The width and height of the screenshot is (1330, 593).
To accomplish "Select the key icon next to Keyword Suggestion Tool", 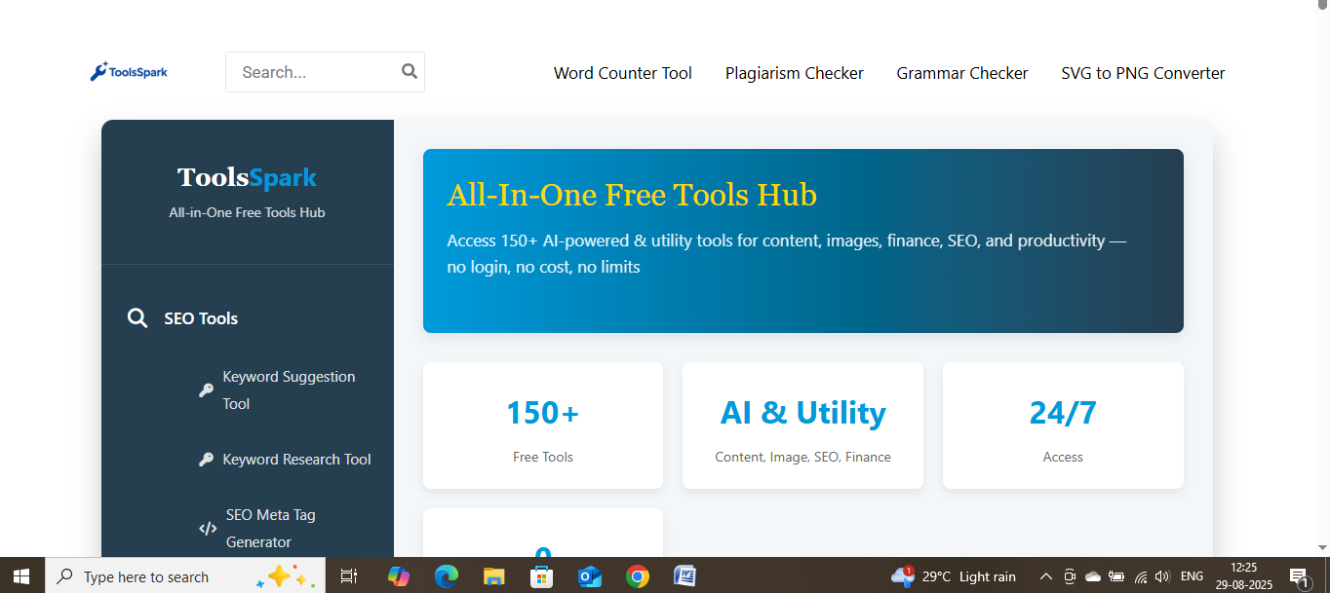I will pos(206,389).
